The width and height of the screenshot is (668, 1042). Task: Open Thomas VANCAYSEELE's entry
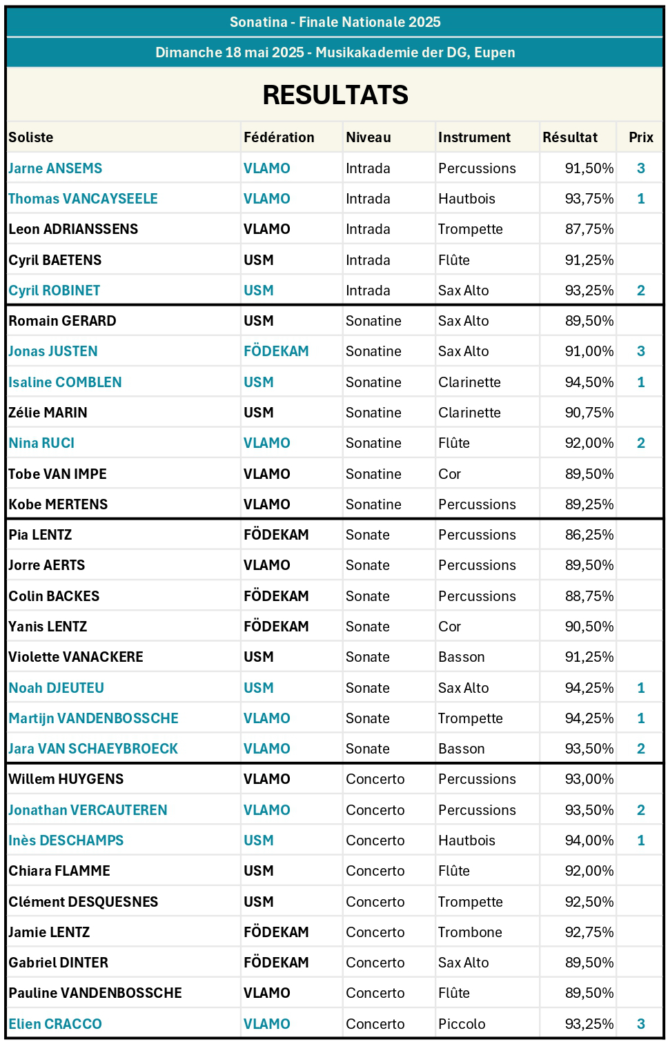click(x=83, y=199)
